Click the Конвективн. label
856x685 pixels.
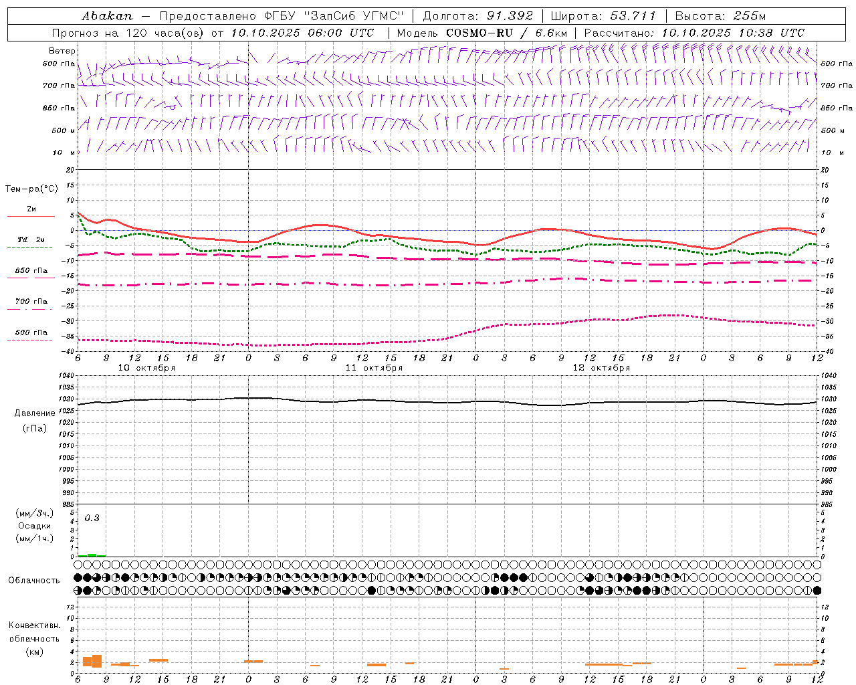pos(34,625)
